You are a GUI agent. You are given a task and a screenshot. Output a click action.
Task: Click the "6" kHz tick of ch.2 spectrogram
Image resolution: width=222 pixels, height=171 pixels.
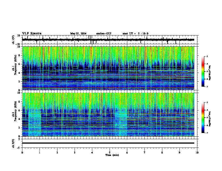tap(19, 110)
